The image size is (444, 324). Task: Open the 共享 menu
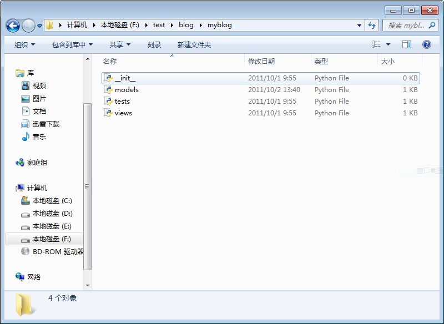(x=120, y=44)
